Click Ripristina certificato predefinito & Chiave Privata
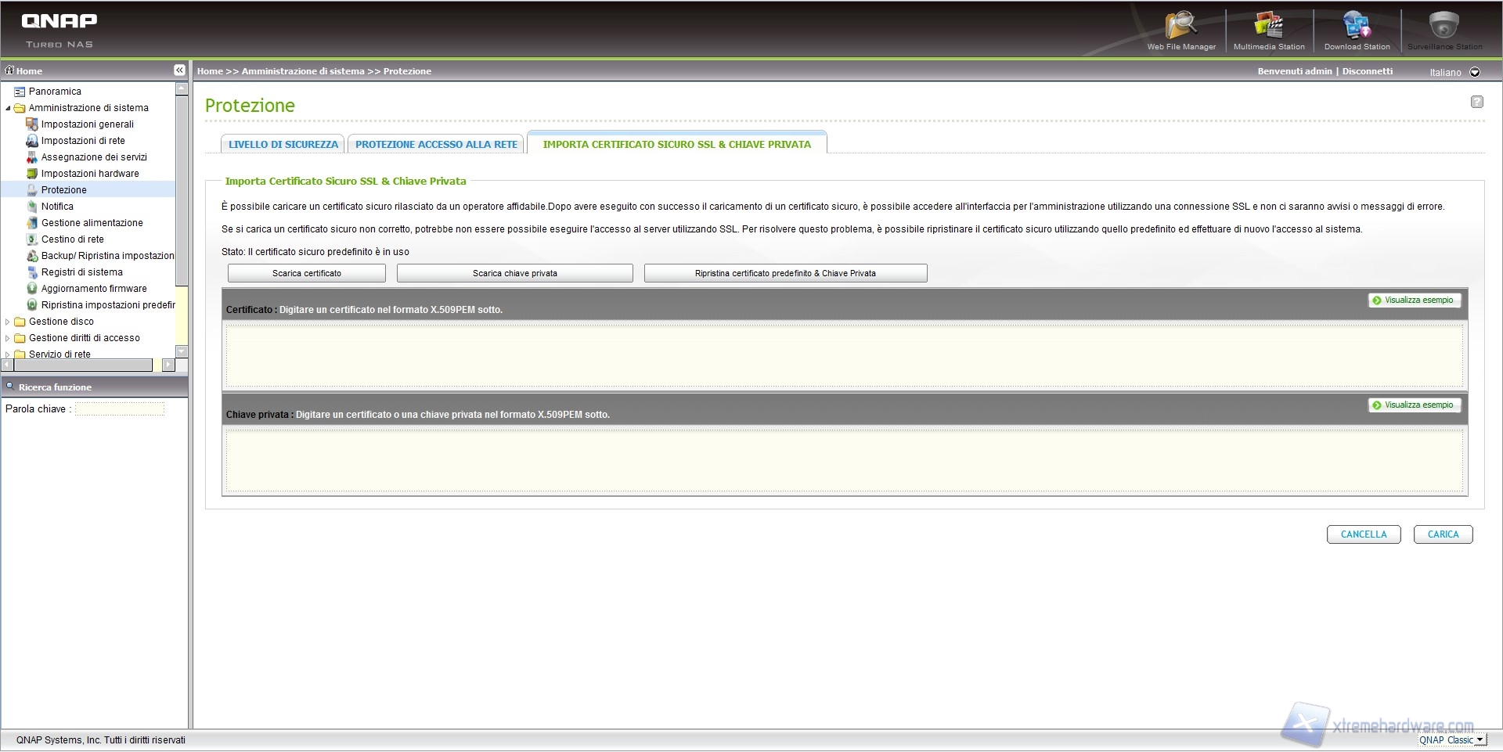Screen dimensions: 1503x752 pyautogui.click(x=785, y=273)
